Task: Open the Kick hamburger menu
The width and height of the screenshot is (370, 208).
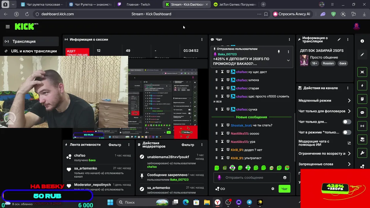Action: click(8, 27)
